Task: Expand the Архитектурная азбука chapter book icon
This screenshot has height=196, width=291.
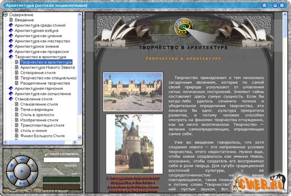Action: tap(11, 30)
